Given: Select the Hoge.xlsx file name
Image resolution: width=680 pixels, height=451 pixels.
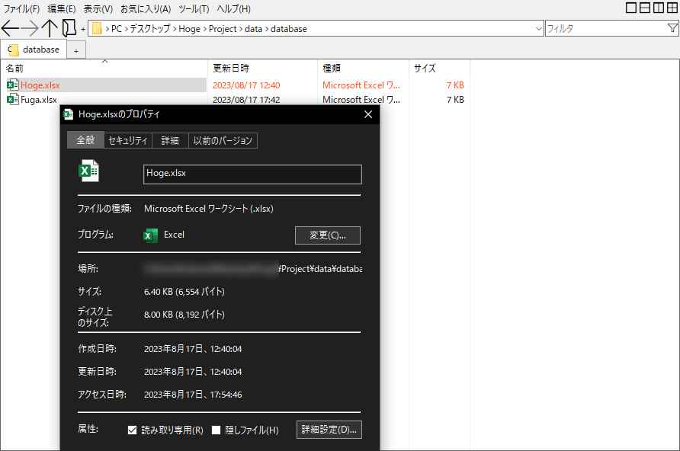Looking at the screenshot, I should click(x=40, y=85).
